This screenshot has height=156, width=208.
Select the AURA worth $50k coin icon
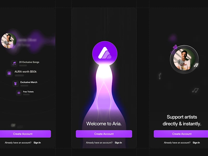[x=9, y=73]
